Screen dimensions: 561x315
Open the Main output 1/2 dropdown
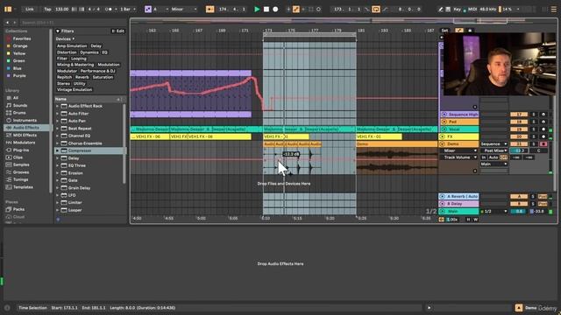tap(494, 212)
